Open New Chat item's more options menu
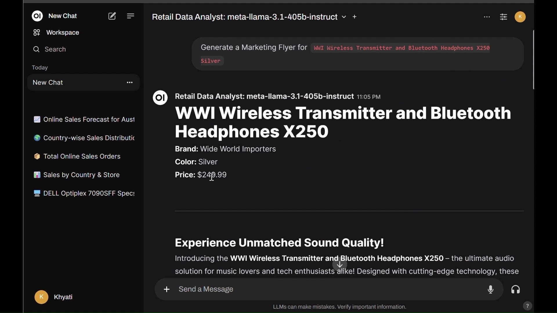557x313 pixels. (130, 83)
